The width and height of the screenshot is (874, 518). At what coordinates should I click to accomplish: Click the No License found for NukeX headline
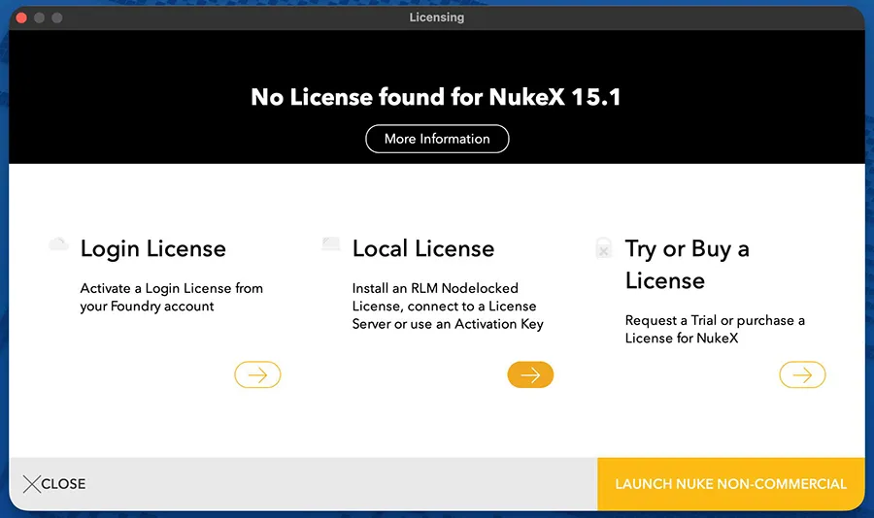click(436, 97)
